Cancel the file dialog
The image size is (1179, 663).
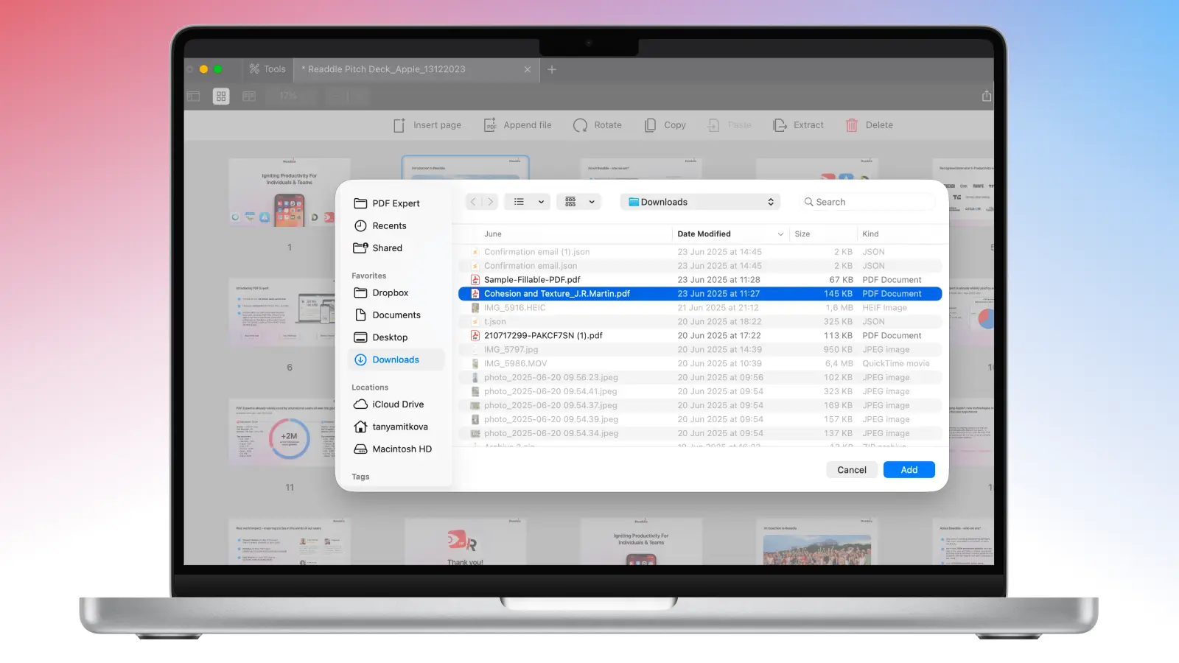[x=851, y=470]
